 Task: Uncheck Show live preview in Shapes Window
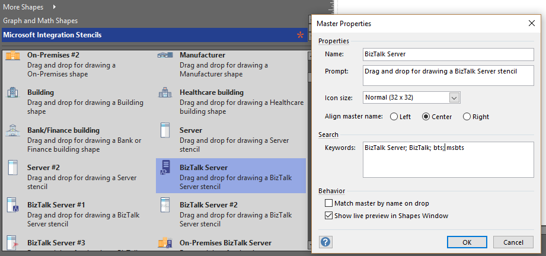[330, 216]
